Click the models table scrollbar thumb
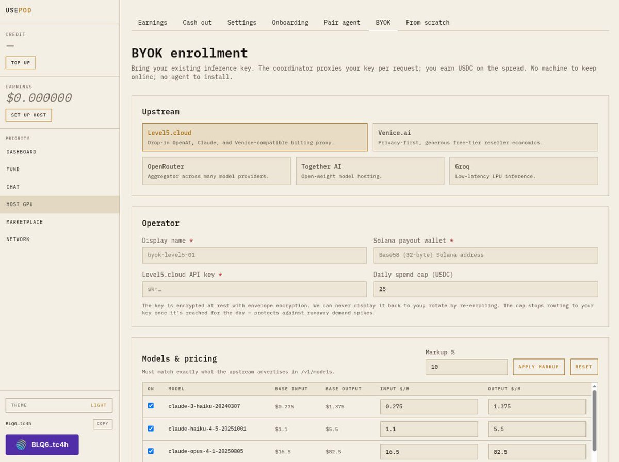The image size is (619, 462). coord(594,420)
